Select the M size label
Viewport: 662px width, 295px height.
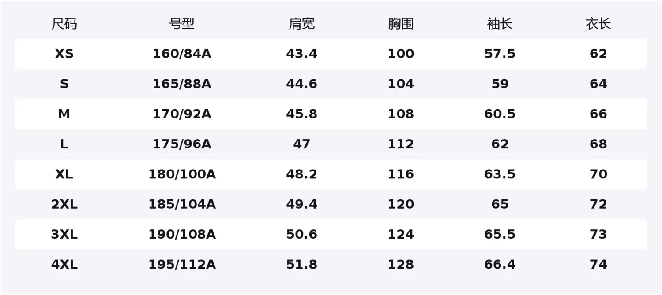coord(64,114)
